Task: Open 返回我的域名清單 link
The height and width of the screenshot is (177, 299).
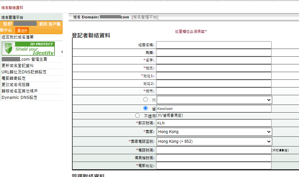Action: point(17,37)
